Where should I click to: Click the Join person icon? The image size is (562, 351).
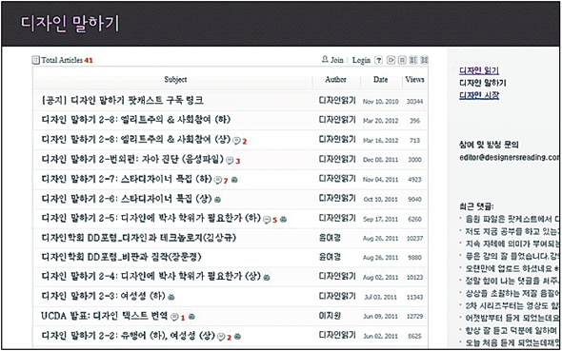coord(325,59)
